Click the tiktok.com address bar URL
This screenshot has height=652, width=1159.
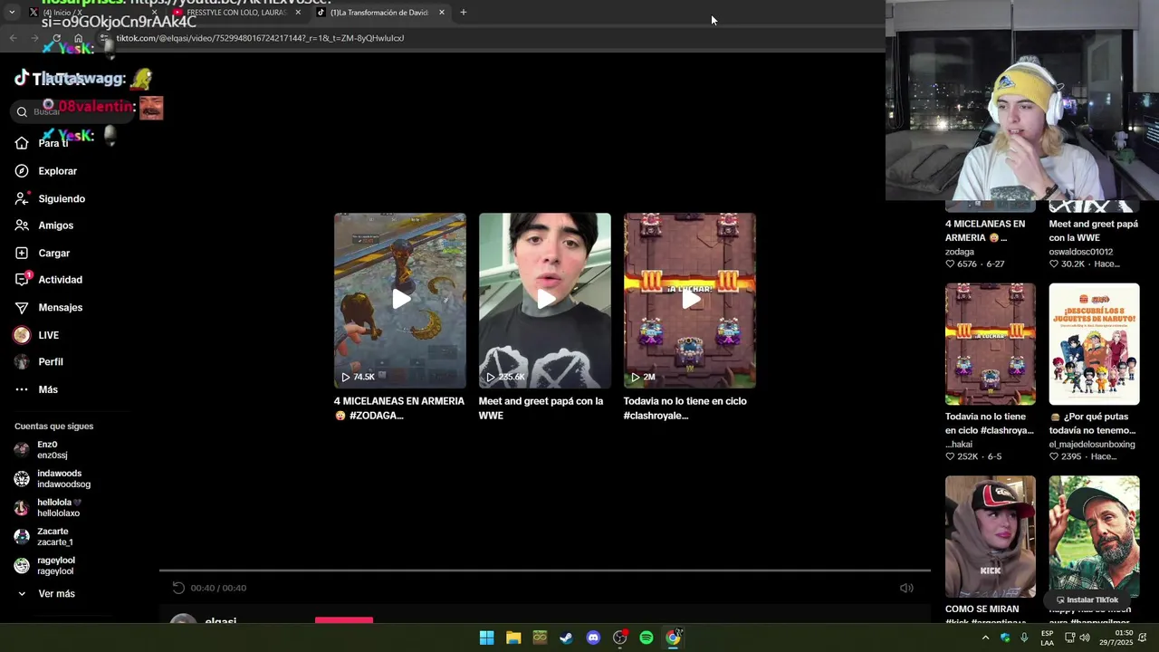(260, 38)
